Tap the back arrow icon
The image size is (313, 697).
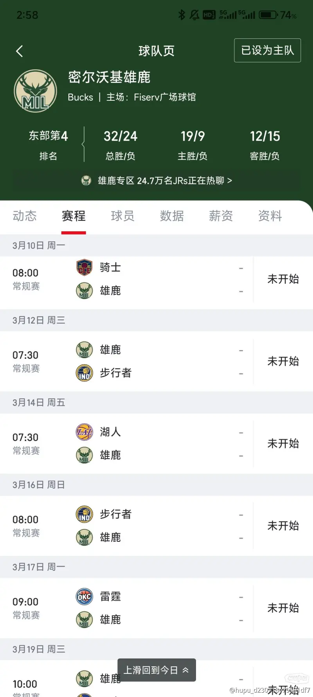20,51
